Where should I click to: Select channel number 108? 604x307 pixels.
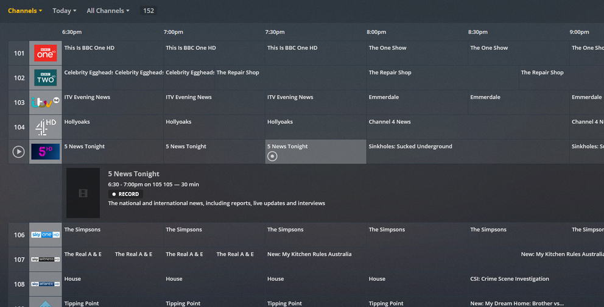(x=19, y=284)
